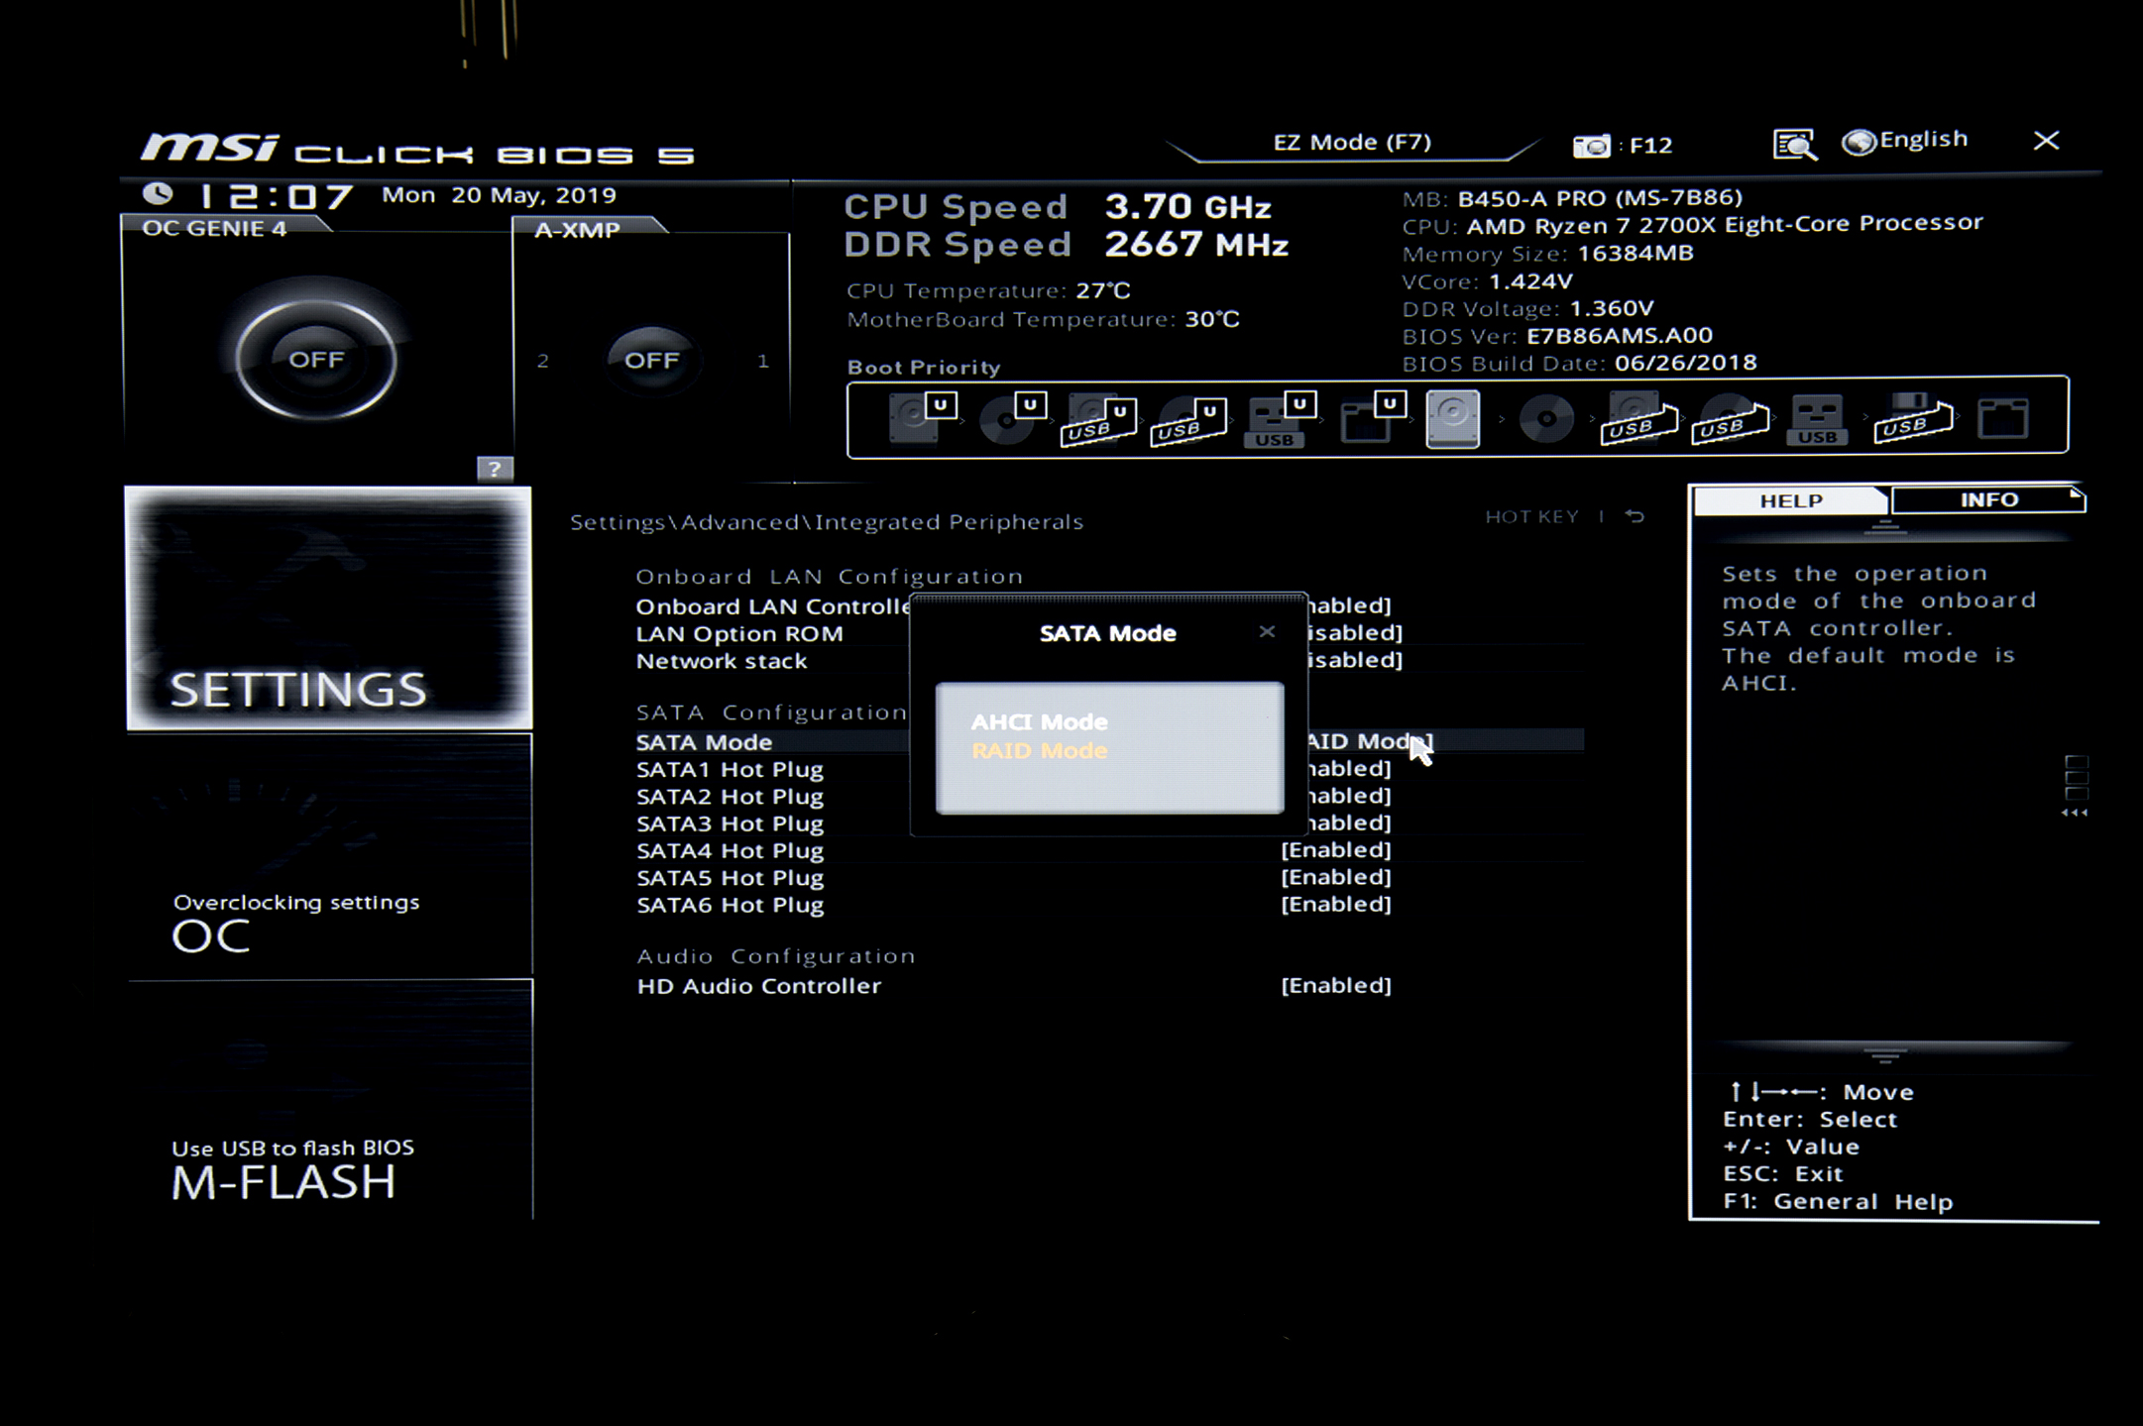Click the date Mon 20 May, 2019

pyautogui.click(x=499, y=195)
